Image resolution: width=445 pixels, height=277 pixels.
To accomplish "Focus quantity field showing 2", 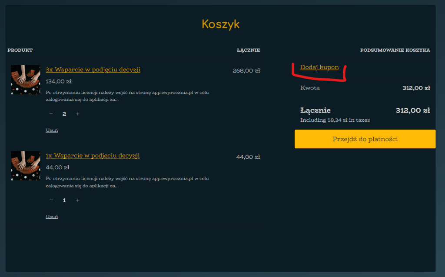I will point(64,114).
